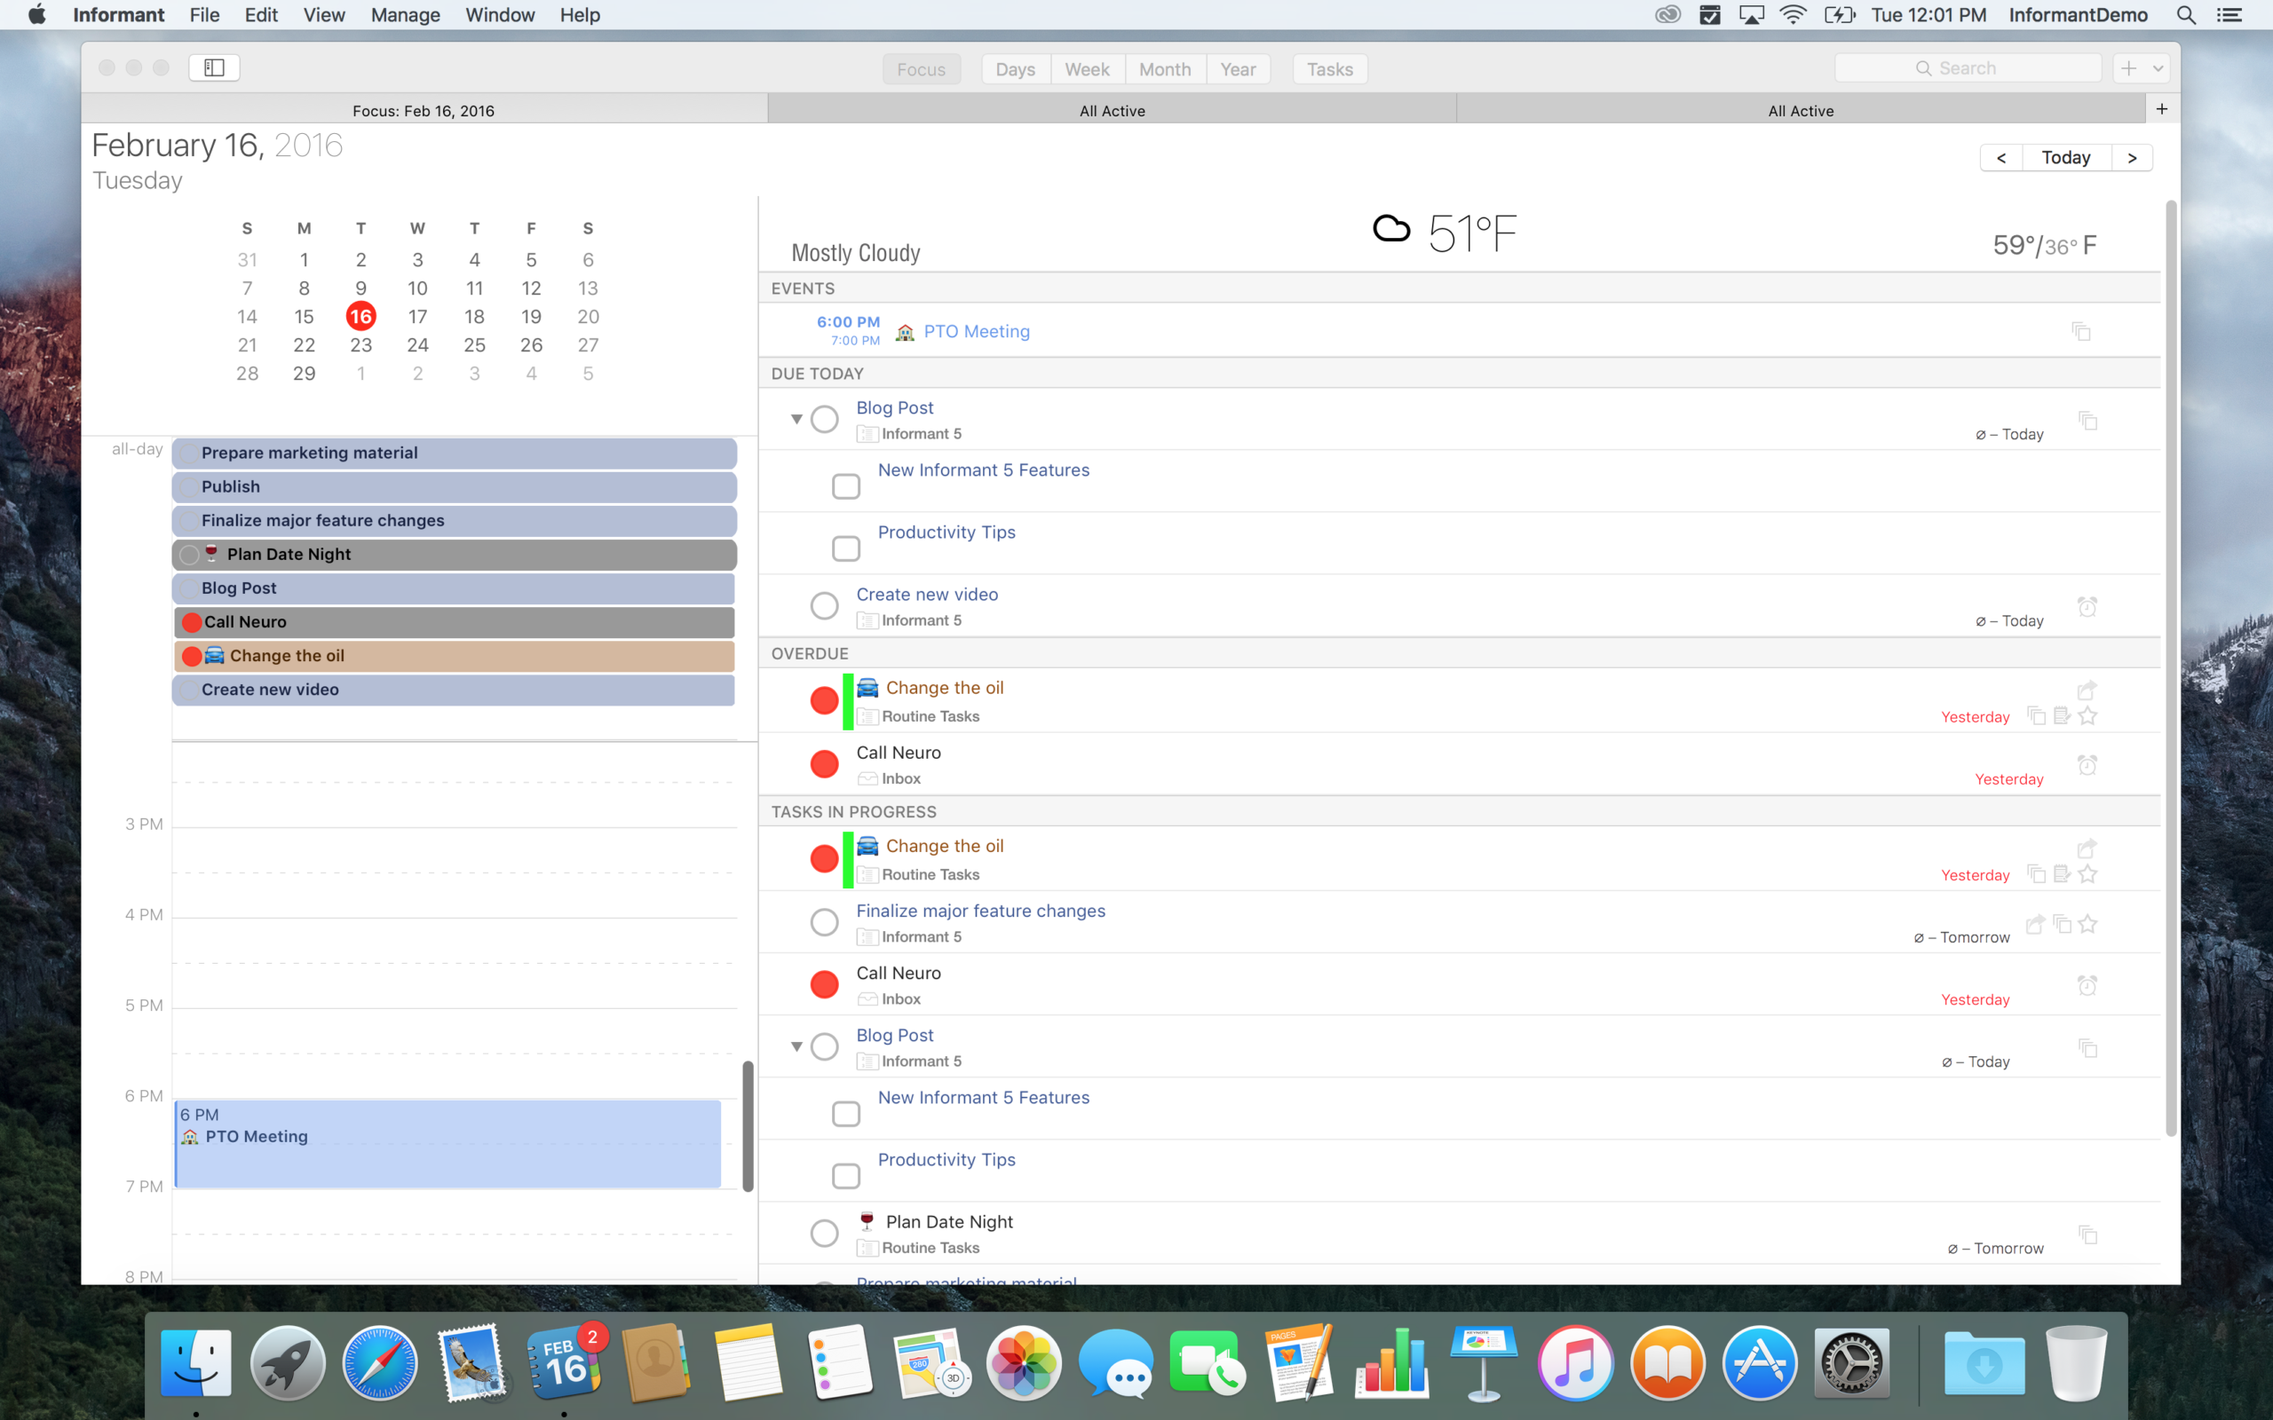The height and width of the screenshot is (1420, 2273).
Task: Open the dropdown arrow next to add button
Action: pyautogui.click(x=2158, y=68)
